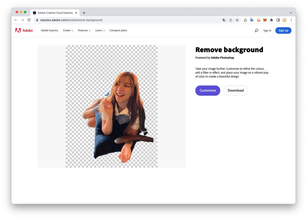Go to Compare plans

118,30
